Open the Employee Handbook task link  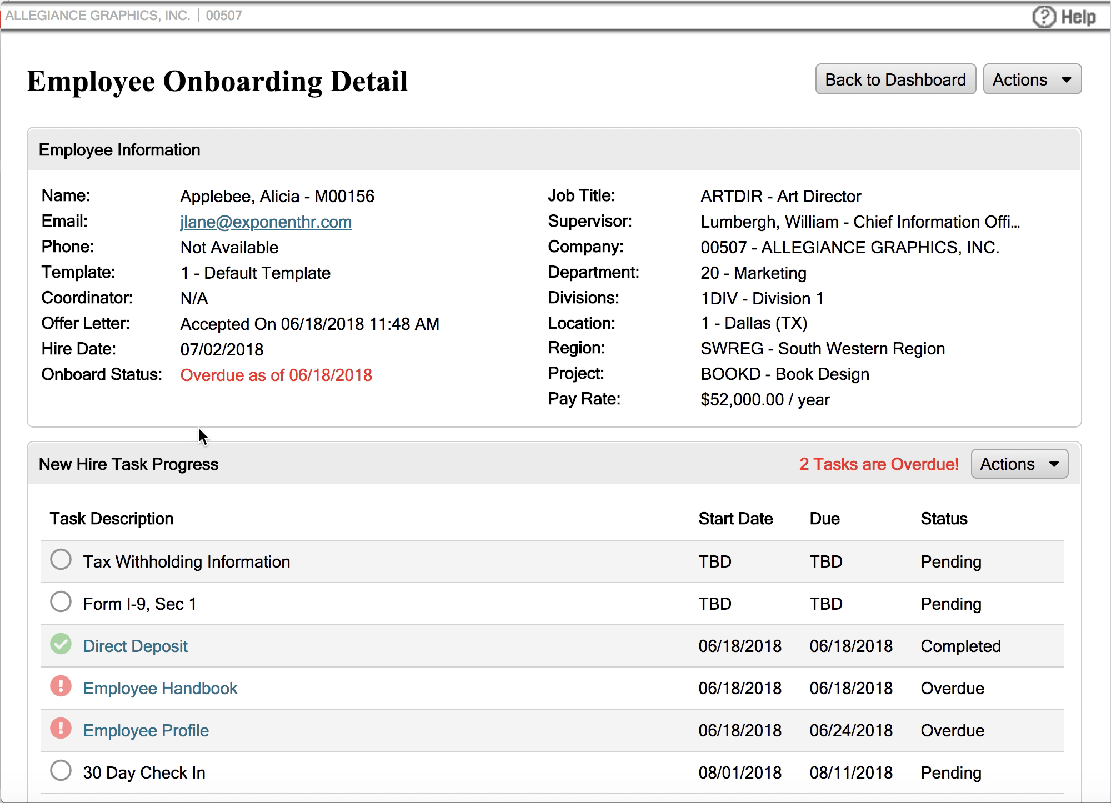click(x=160, y=689)
